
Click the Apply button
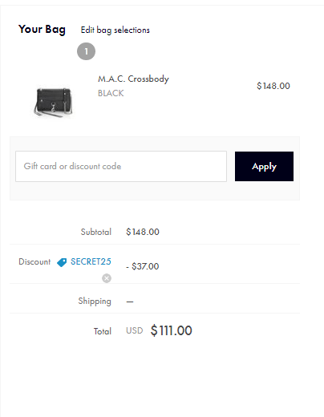tap(264, 166)
